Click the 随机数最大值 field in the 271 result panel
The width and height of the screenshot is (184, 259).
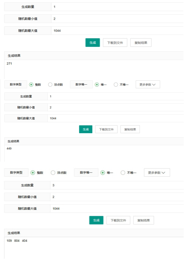(x=118, y=31)
